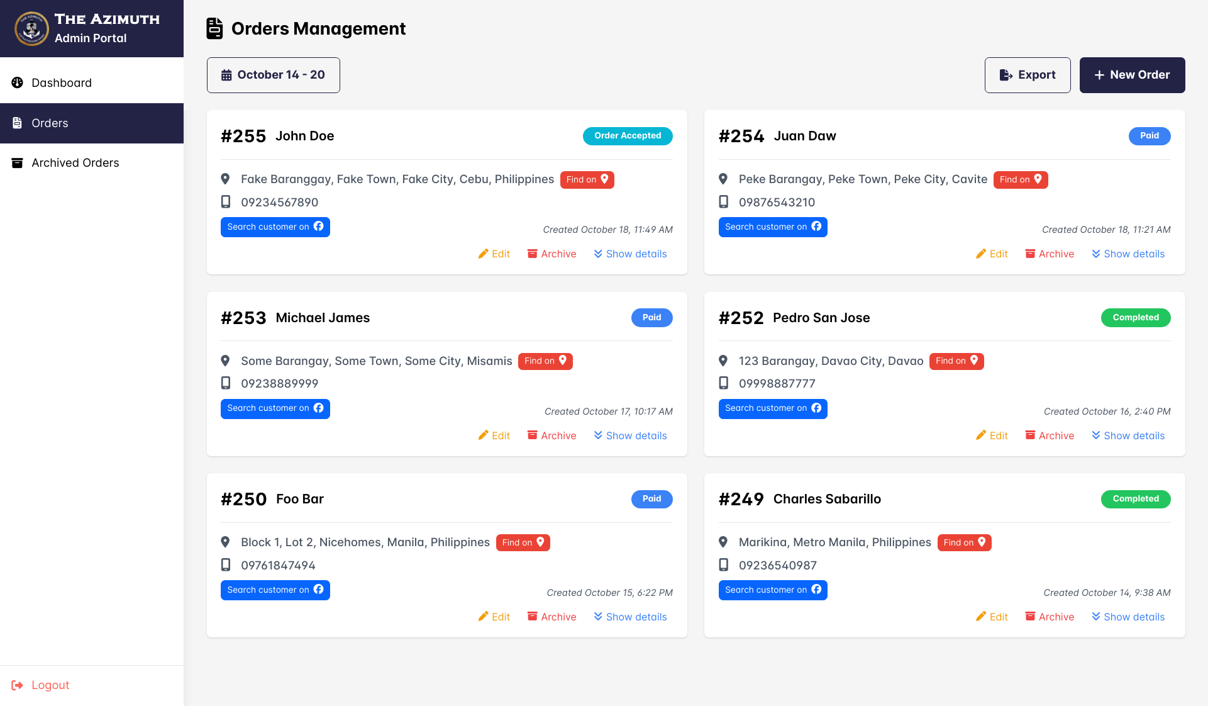Open the October 14 - 20 date picker
Image resolution: width=1208 pixels, height=706 pixels.
click(274, 75)
